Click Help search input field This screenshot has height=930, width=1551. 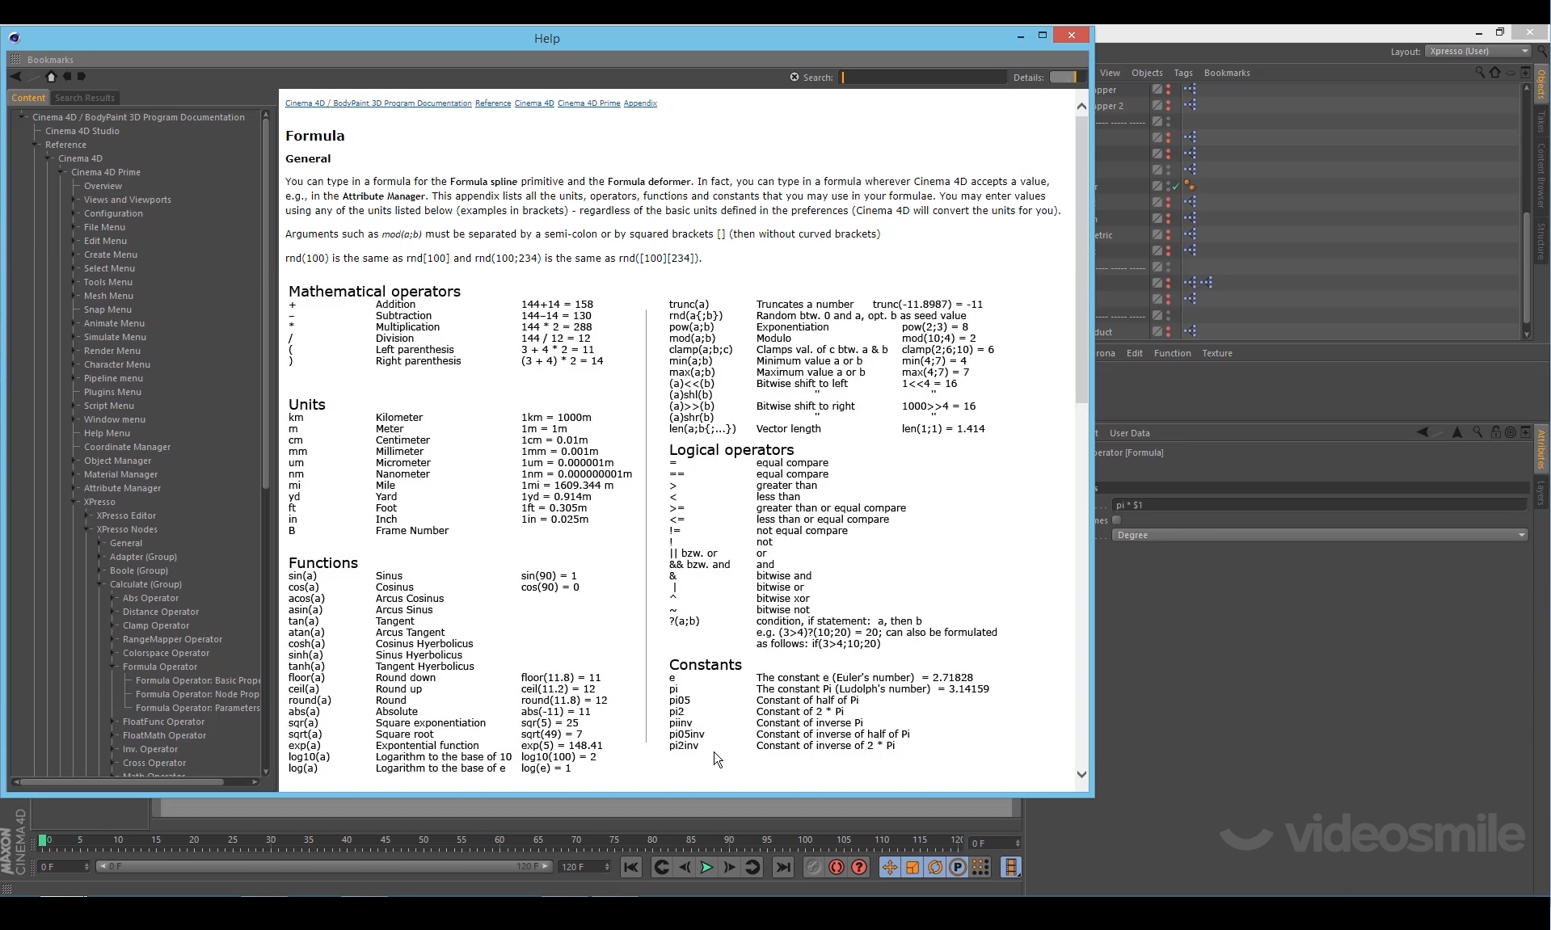[x=921, y=77]
